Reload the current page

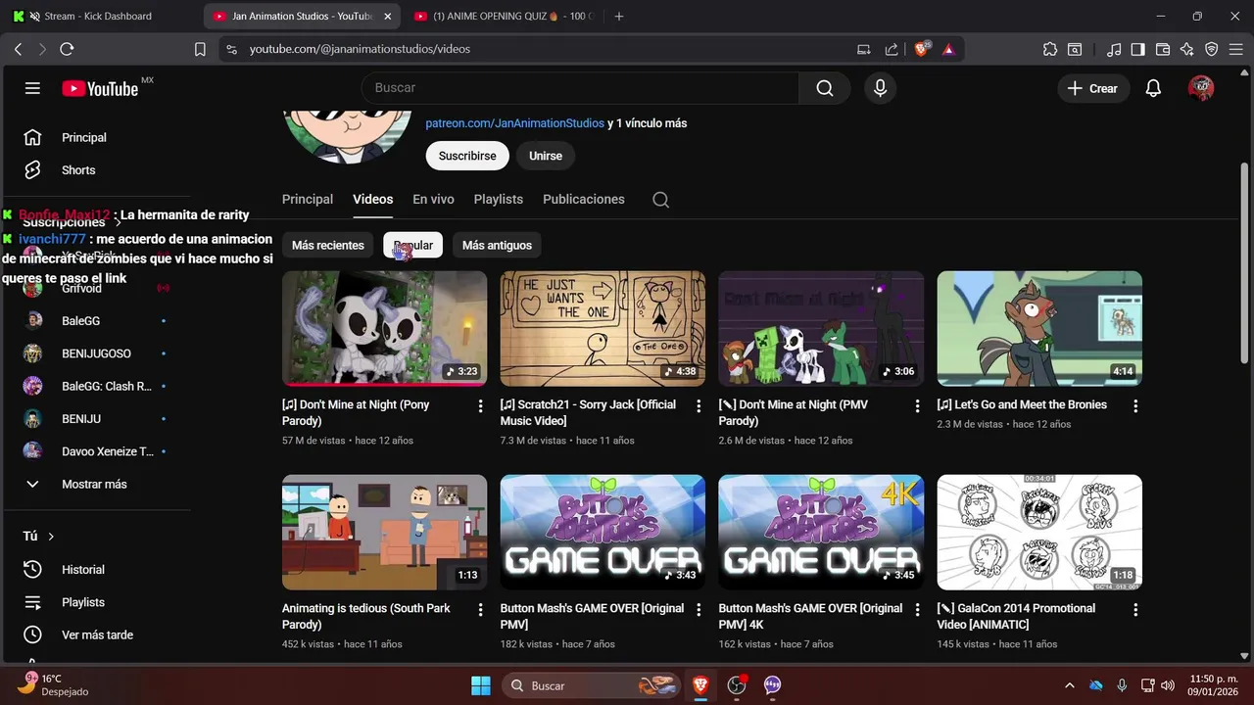point(67,49)
